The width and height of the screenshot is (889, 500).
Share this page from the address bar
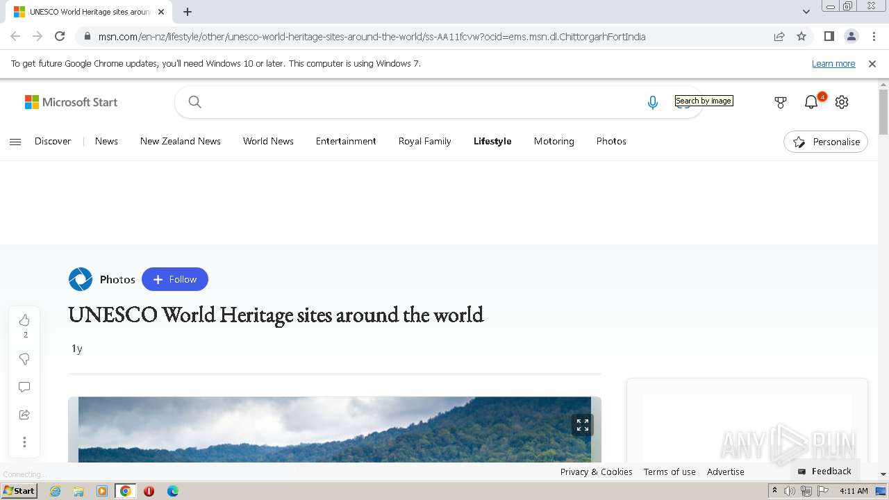779,36
